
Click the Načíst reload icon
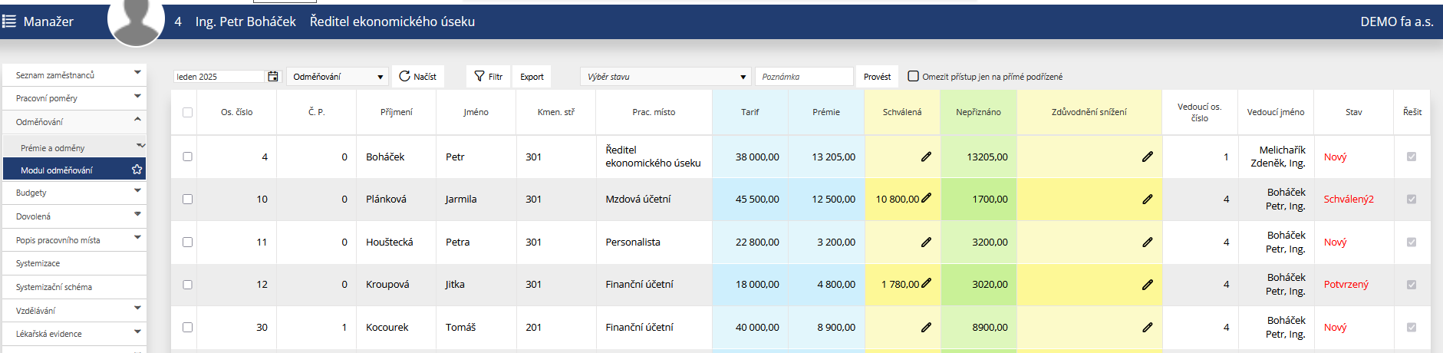coord(404,76)
